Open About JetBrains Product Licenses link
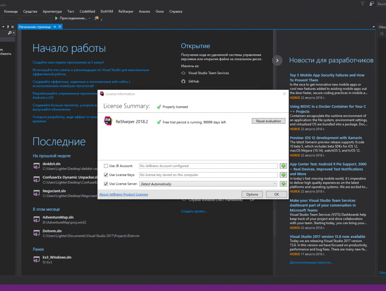386x291 pixels. click(x=123, y=194)
